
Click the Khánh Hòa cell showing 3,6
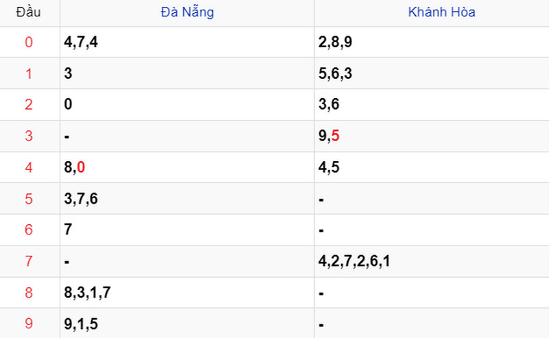pyautogui.click(x=432, y=105)
